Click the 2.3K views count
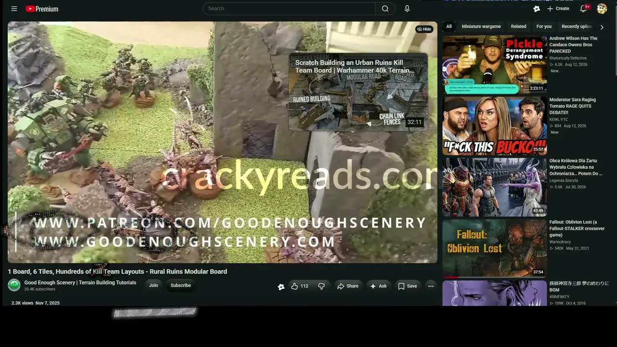617x347 pixels. click(x=22, y=303)
